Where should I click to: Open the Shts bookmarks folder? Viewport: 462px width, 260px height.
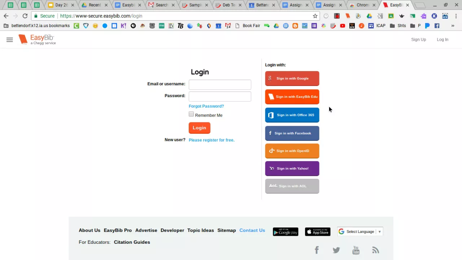click(398, 26)
